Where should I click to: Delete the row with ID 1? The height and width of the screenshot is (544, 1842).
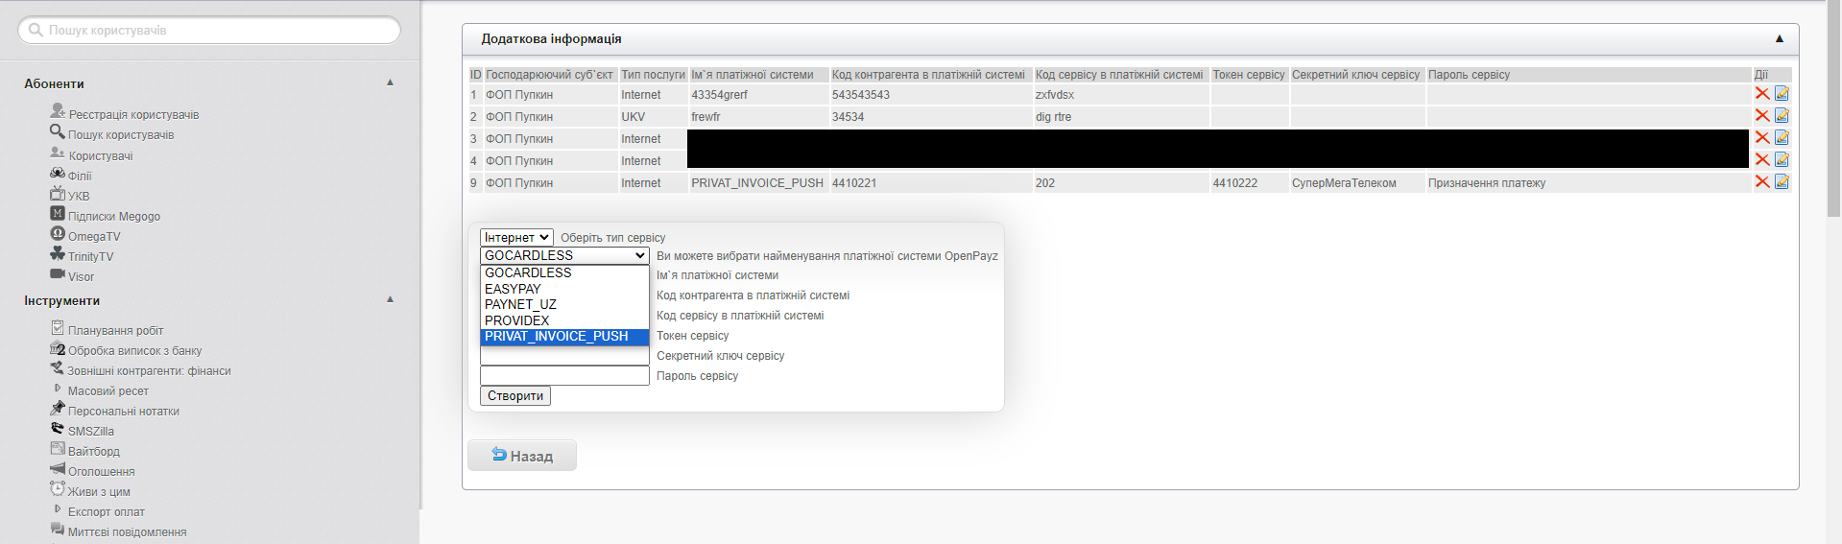point(1761,94)
